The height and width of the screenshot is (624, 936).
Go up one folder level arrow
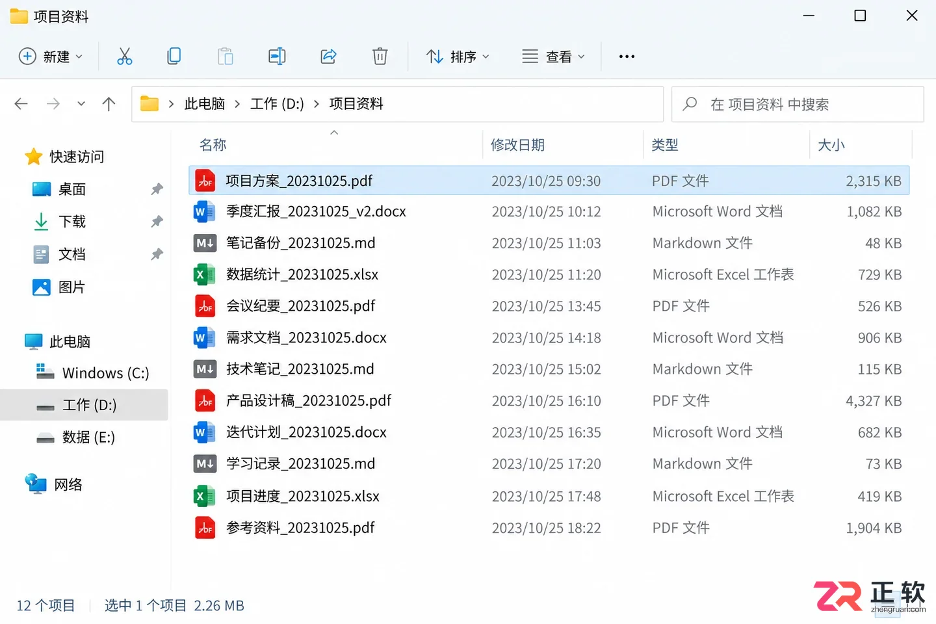point(109,104)
